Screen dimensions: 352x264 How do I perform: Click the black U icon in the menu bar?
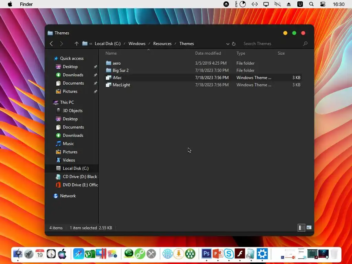click(300, 4)
